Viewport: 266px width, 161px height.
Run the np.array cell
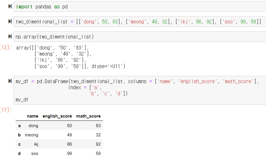[x=10, y=36]
